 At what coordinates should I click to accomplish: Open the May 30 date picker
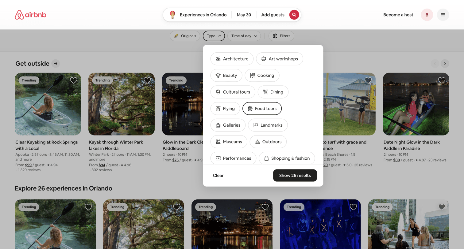pos(244,15)
